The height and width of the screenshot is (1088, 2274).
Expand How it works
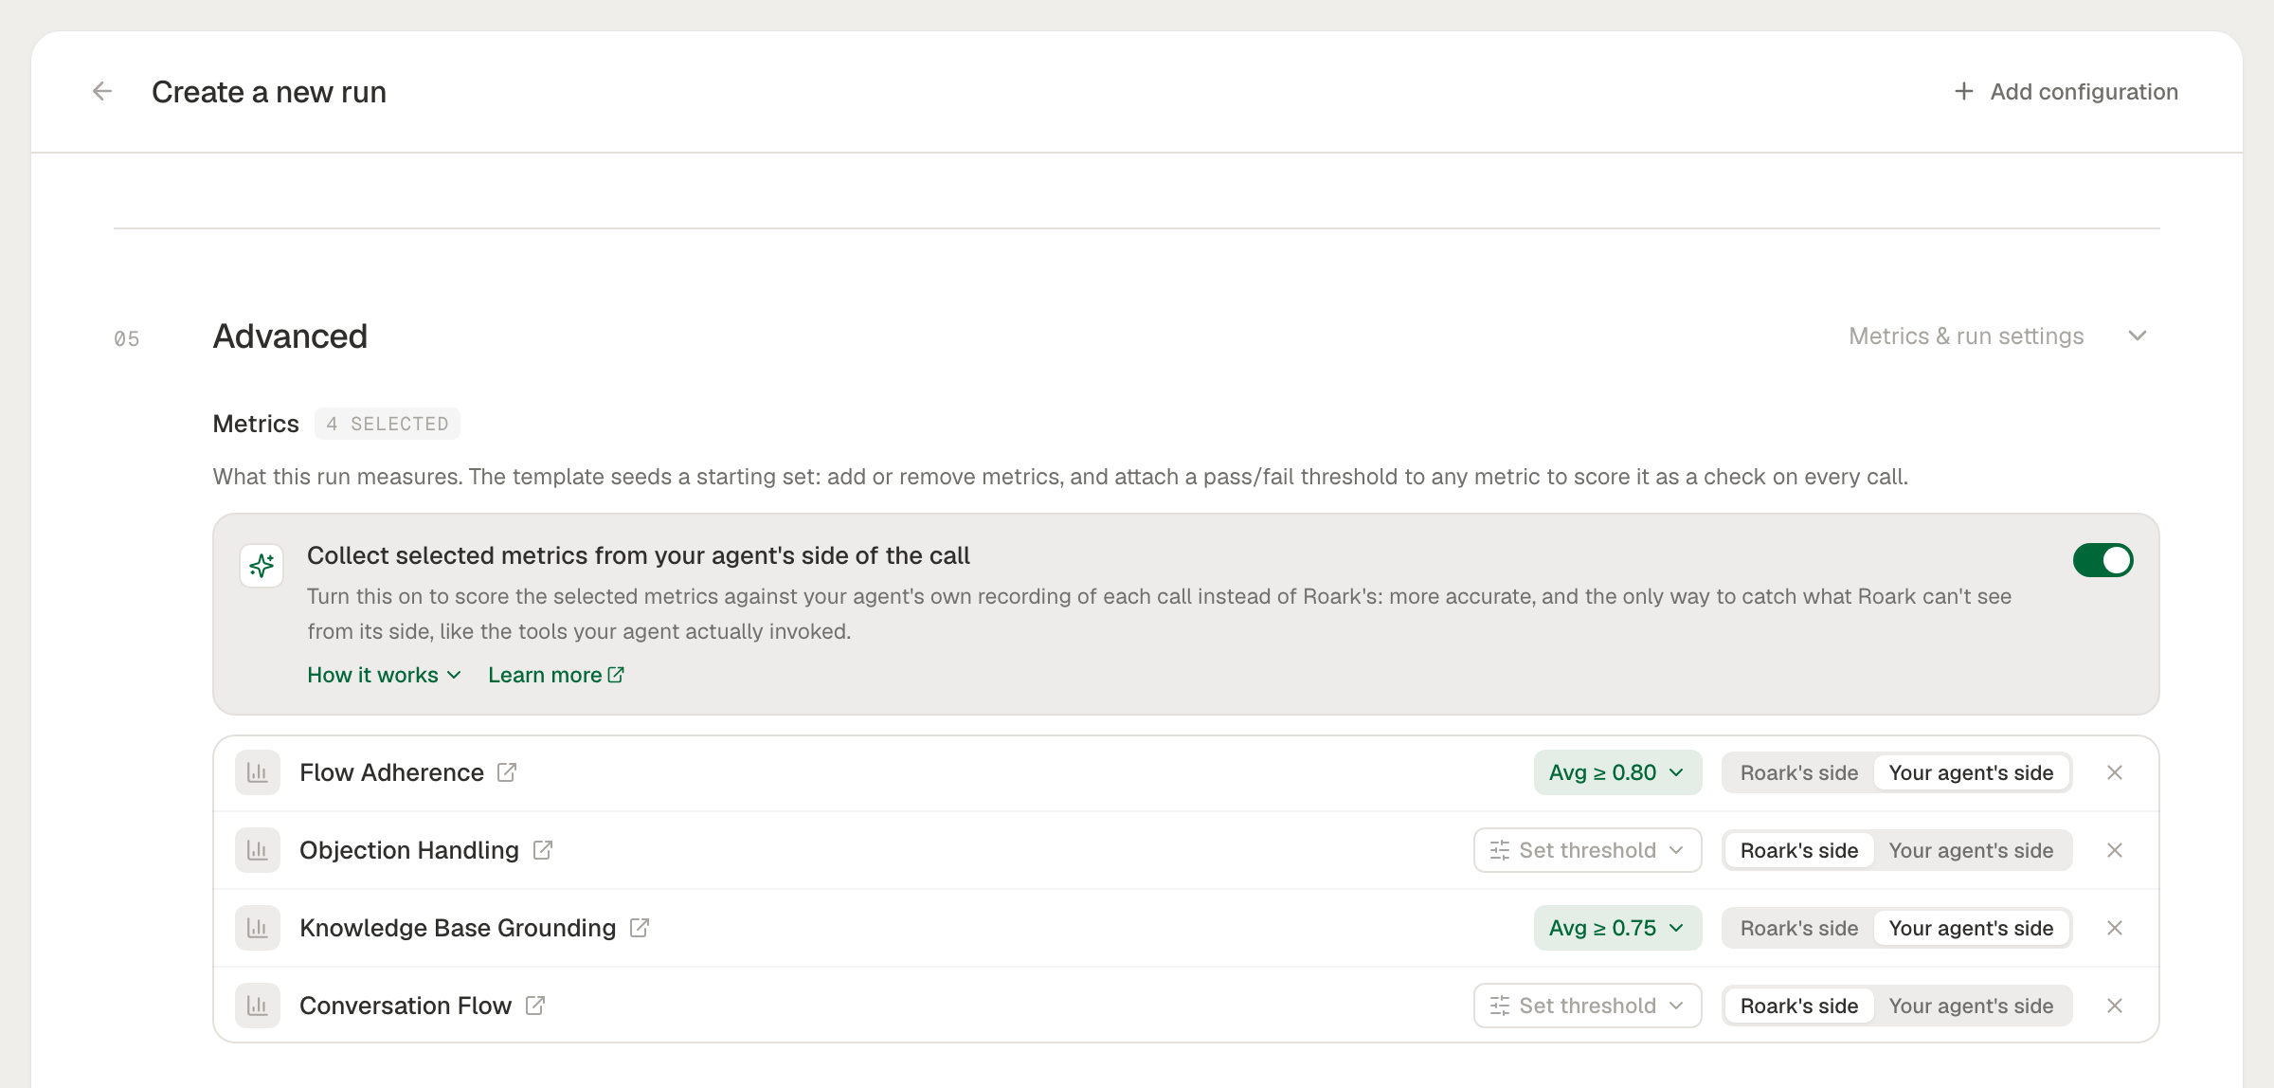(384, 675)
